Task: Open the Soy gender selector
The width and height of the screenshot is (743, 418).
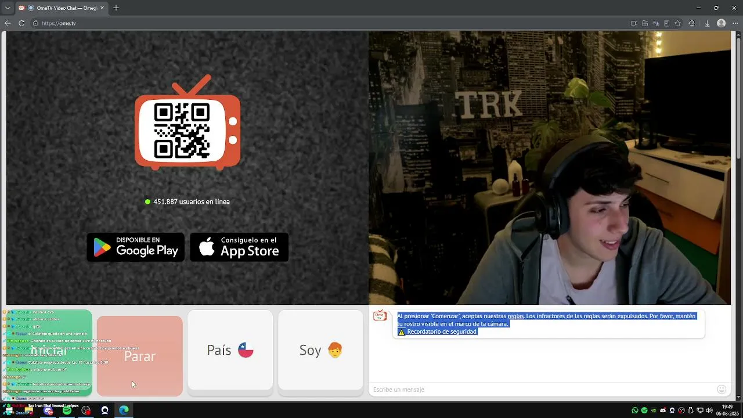Action: tap(320, 350)
